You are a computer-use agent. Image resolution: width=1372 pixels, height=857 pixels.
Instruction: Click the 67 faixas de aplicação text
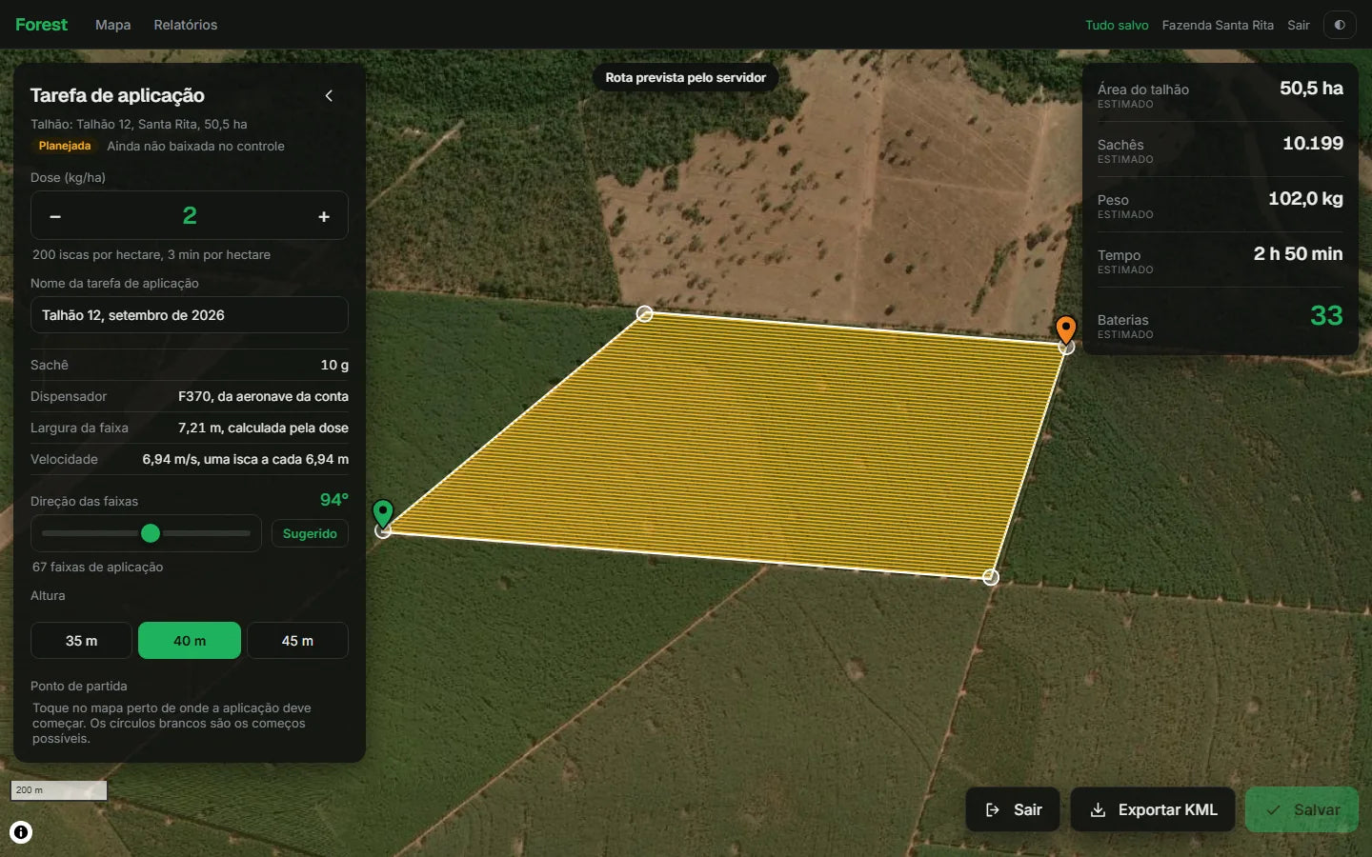pos(98,567)
